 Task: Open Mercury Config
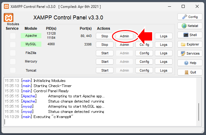point(144,62)
